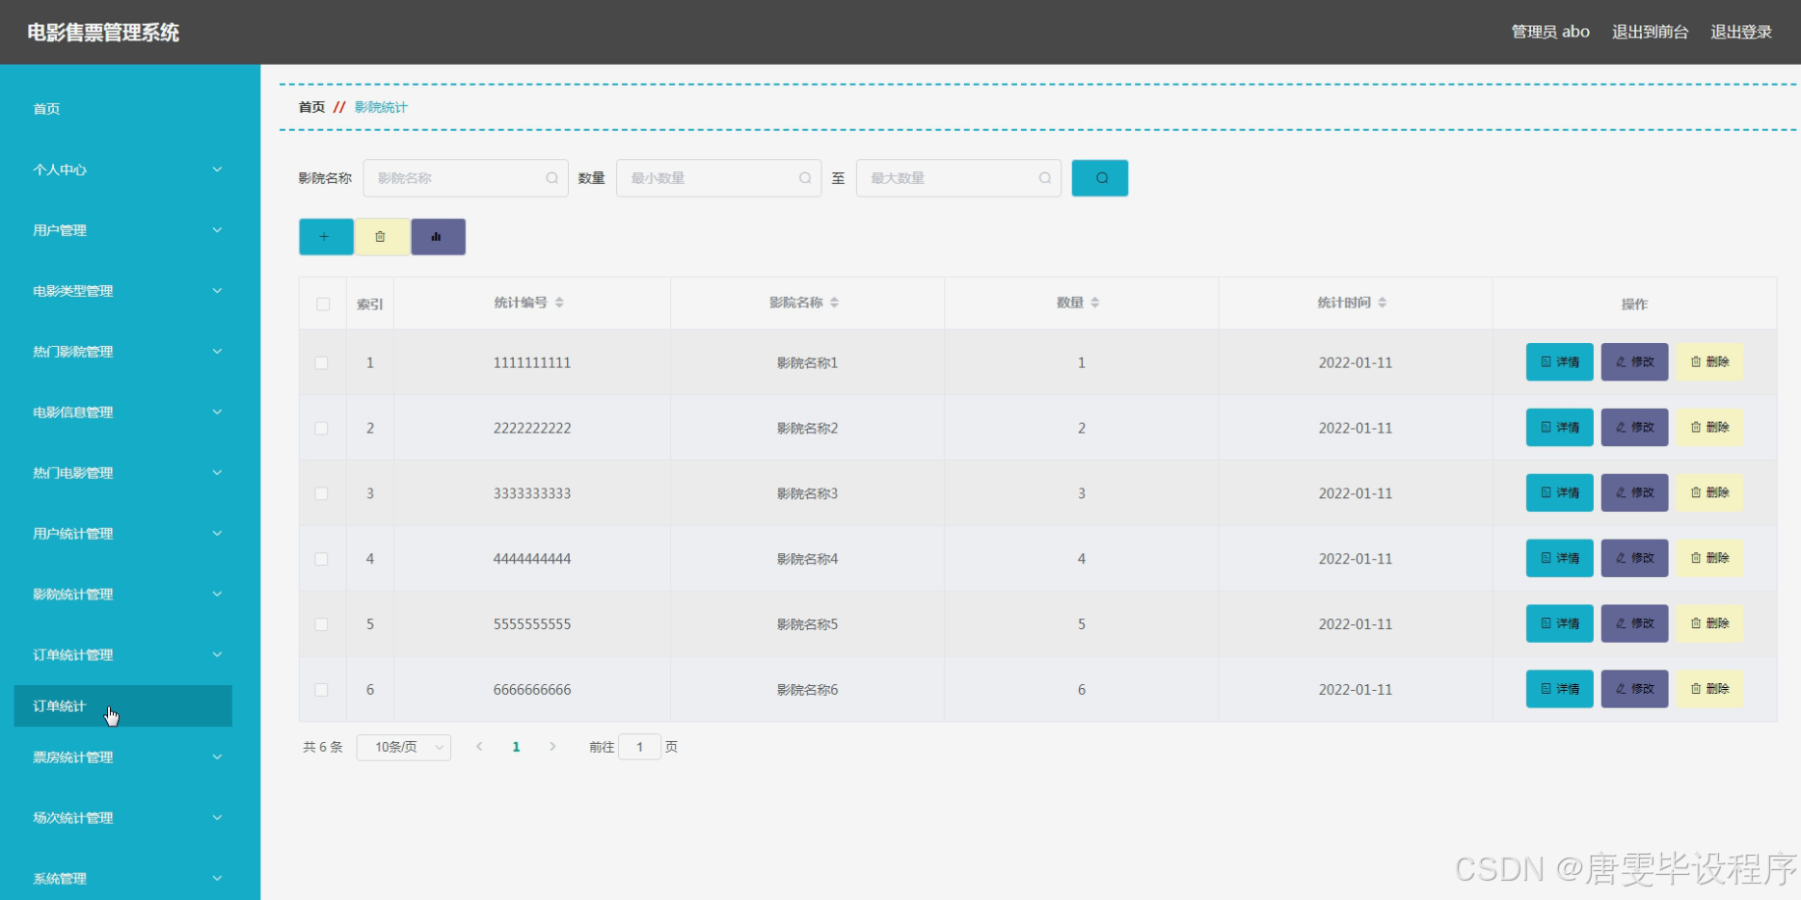Expand 场次统计管理 sidebar menu

123,818
